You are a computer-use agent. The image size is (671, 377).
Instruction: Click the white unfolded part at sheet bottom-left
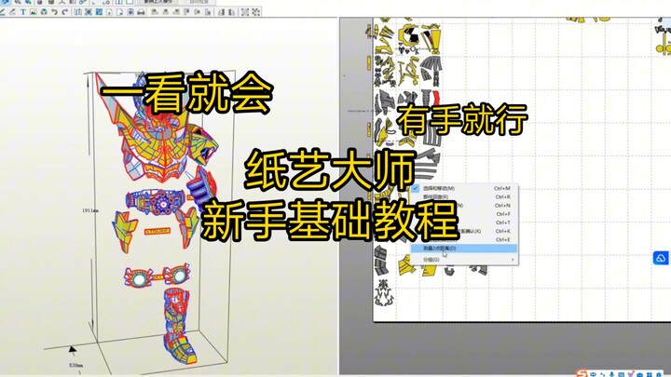384,293
